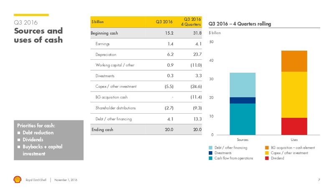Image resolution: width=334 pixels, height=188 pixels.
Task: Click the 'Divestments' table row label
Action: point(105,76)
